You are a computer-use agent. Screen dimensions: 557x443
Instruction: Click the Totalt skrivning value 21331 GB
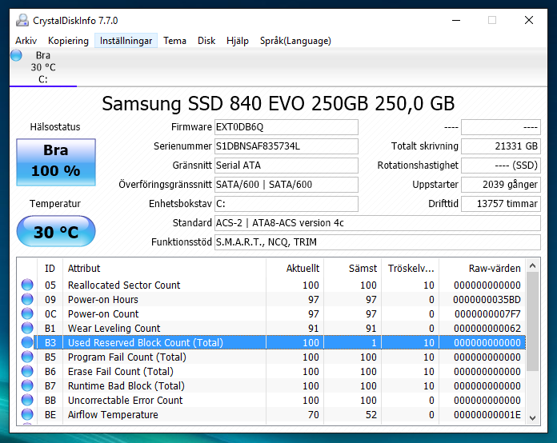[x=501, y=146]
